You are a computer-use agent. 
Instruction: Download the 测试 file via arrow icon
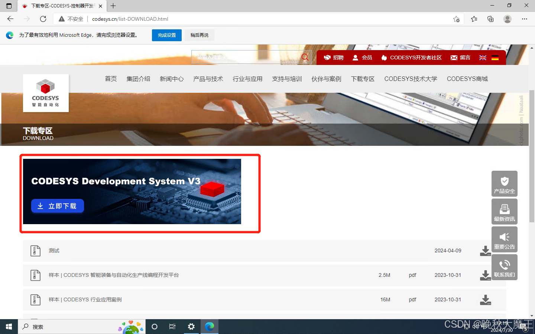(x=485, y=251)
